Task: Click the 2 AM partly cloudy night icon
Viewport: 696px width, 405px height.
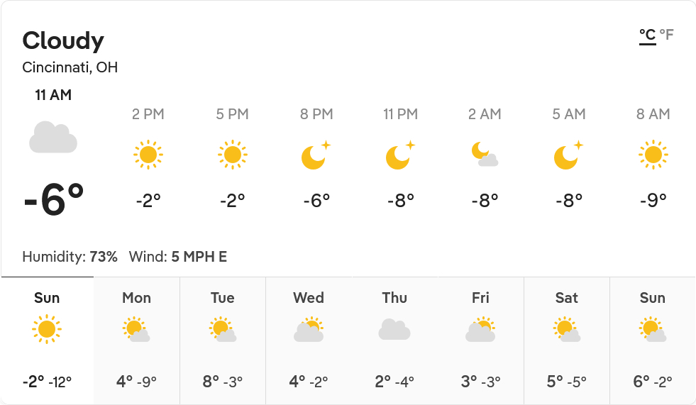Action: coord(485,154)
